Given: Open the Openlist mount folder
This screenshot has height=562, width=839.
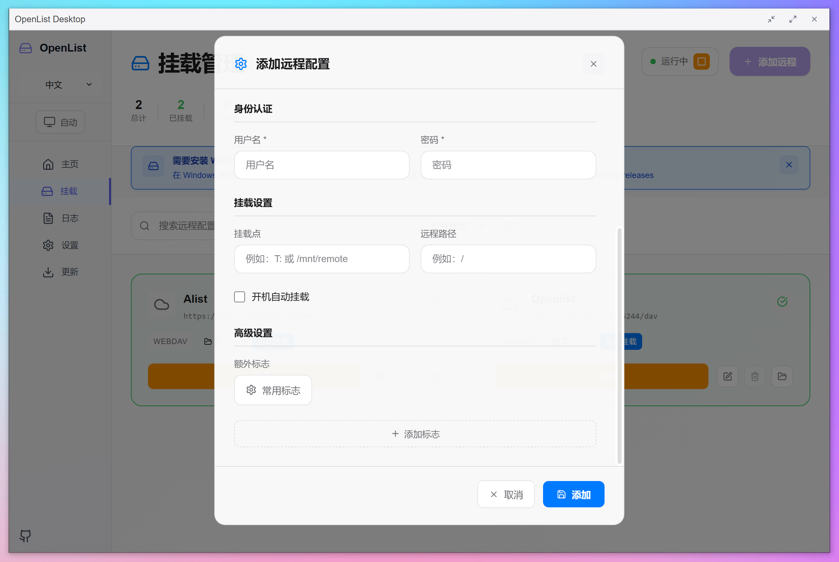Looking at the screenshot, I should [782, 376].
